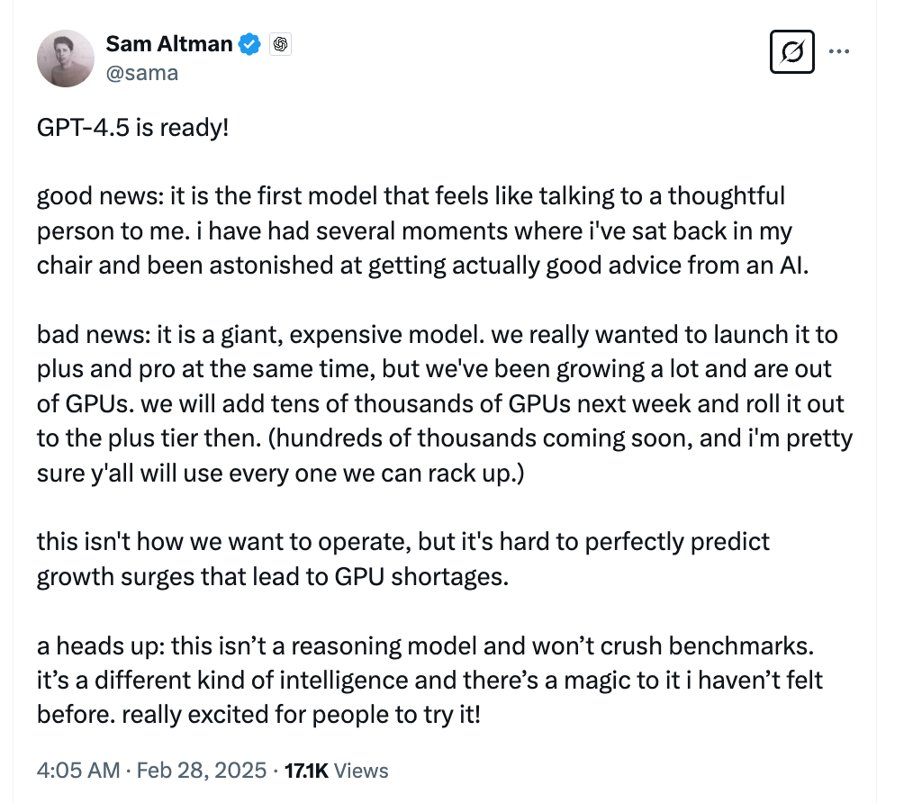
Task: Click the "hundreds of thousands coming soon" text line
Action: click(x=445, y=438)
